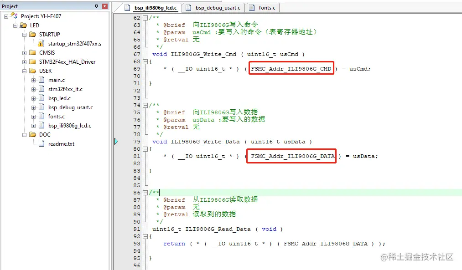The width and height of the screenshot is (462, 270).
Task: Click the Project YH-F407 workspace icon
Action: pyautogui.click(x=14, y=16)
